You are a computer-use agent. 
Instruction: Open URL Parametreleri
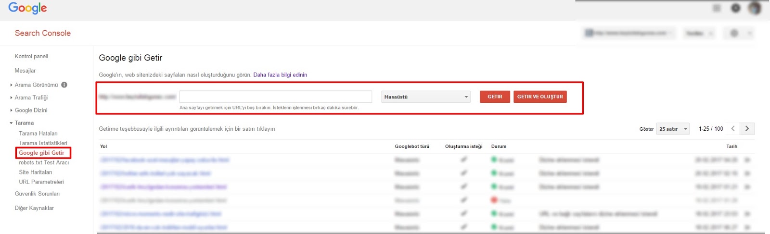[x=41, y=182]
